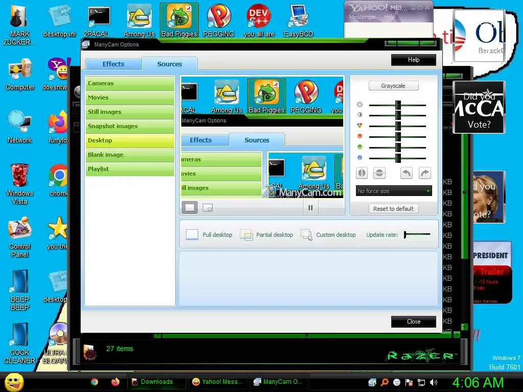The image size is (523, 392).
Task: Open the EasyBCD desktop shortcut
Action: click(298, 20)
